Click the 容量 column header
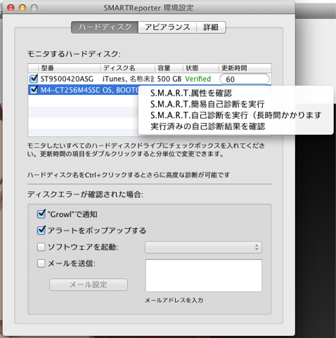The height and width of the screenshot is (338, 336). click(x=169, y=68)
